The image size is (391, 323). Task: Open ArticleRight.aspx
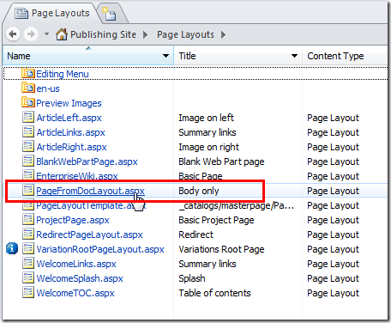[x=71, y=147]
